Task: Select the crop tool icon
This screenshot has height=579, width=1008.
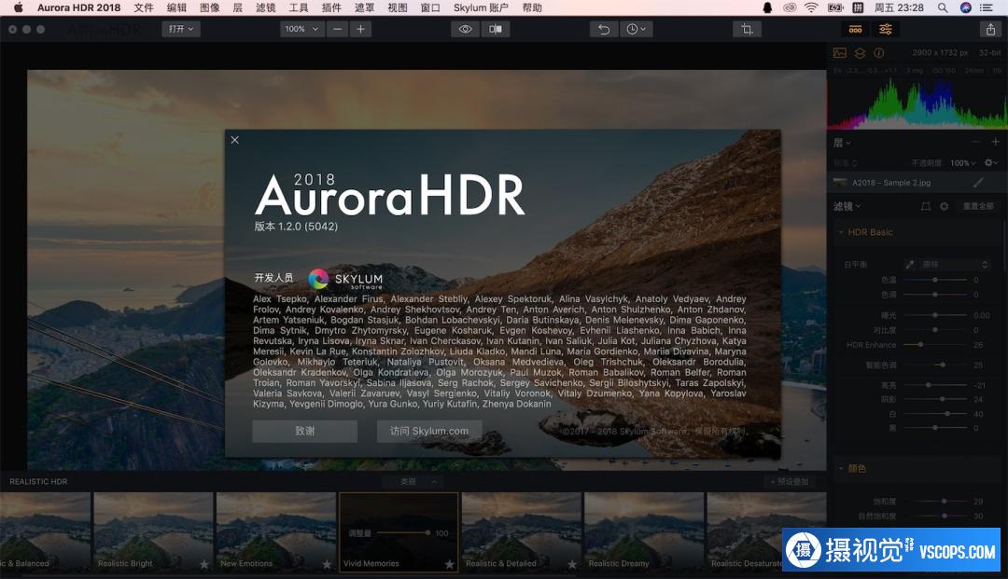Action: 747,29
